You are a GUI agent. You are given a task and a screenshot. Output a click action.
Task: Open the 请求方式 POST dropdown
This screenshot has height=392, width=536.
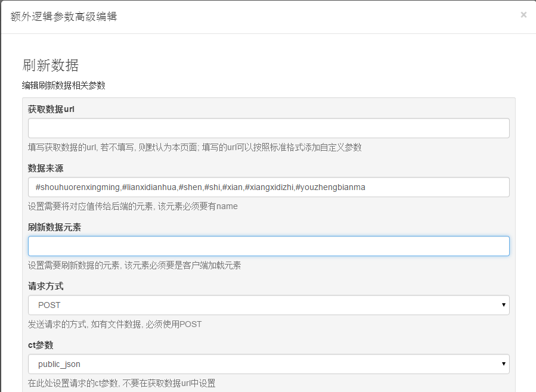click(269, 305)
